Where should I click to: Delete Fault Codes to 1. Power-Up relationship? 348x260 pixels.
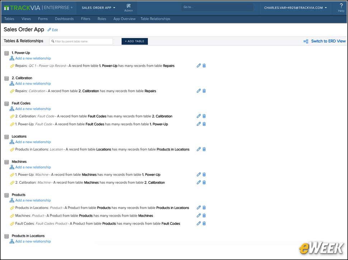click(x=204, y=124)
